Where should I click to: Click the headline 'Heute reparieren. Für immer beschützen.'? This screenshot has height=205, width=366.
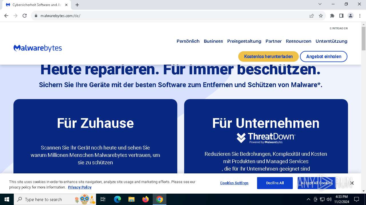tap(180, 70)
